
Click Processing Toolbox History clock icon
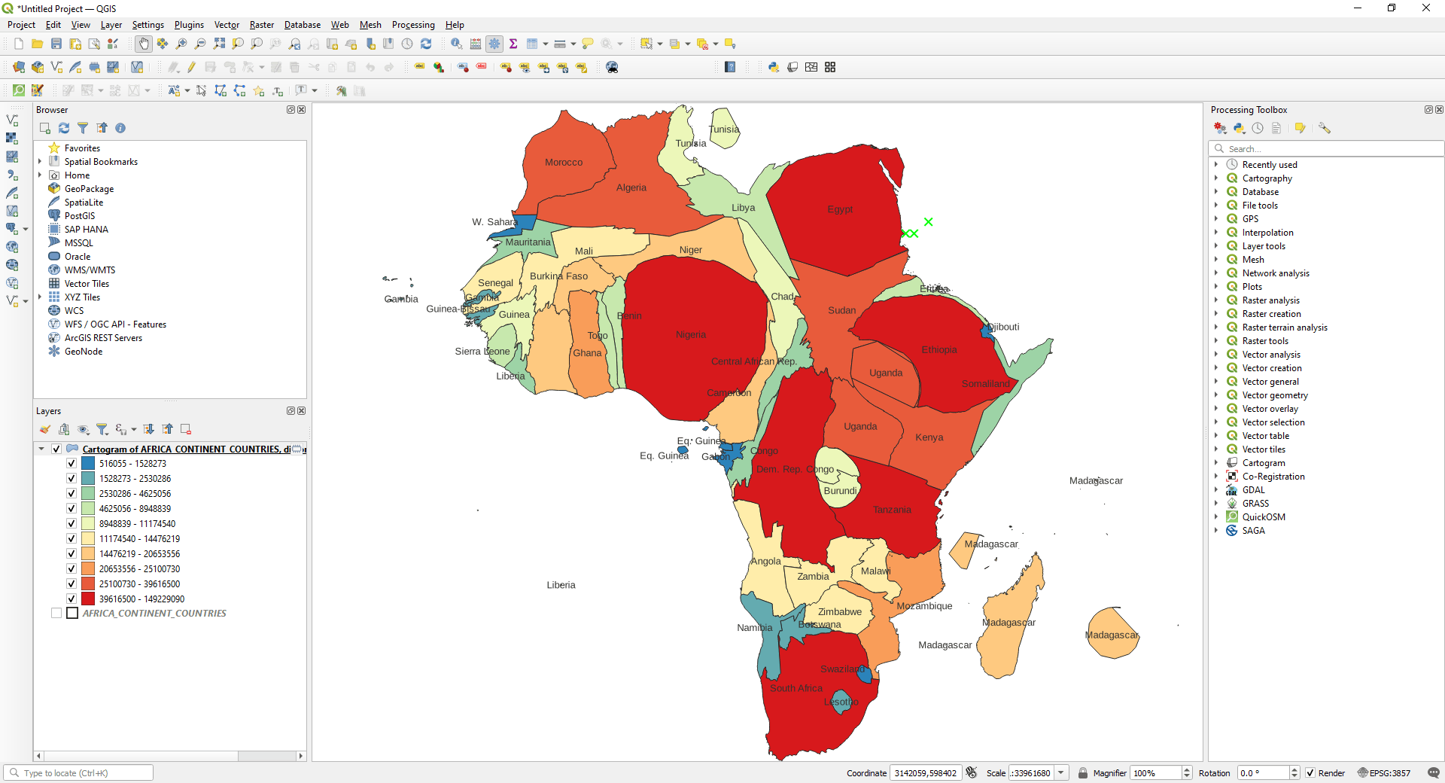(x=1258, y=128)
